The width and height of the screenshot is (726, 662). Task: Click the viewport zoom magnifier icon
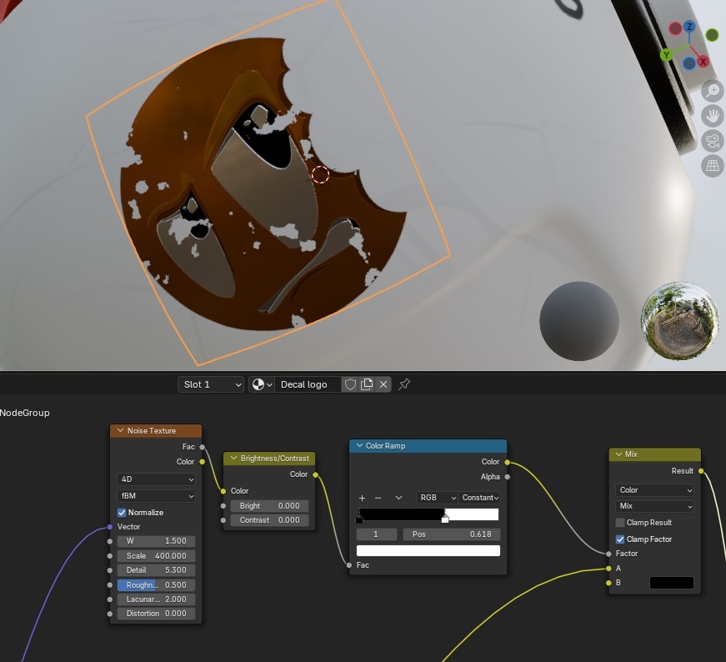[x=712, y=90]
